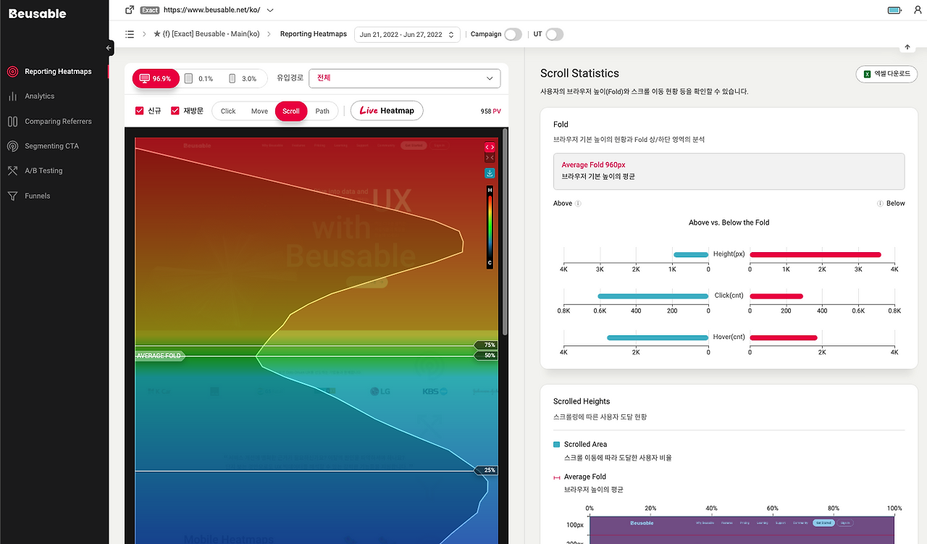Click the Beusable logo

point(37,14)
